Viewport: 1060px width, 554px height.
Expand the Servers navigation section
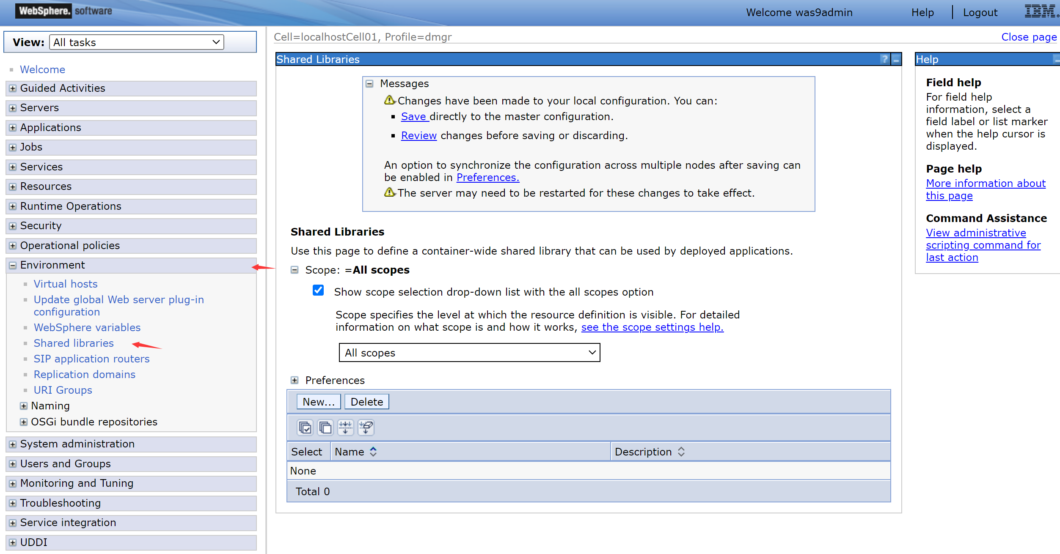pyautogui.click(x=13, y=108)
